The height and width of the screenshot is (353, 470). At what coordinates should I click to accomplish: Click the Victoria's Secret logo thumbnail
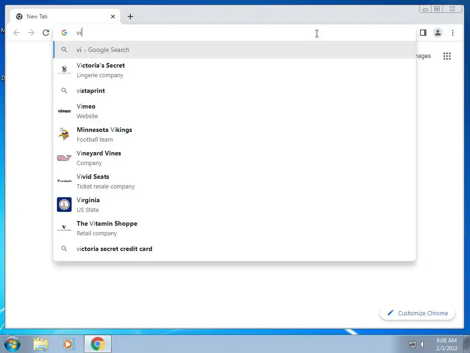[64, 70]
